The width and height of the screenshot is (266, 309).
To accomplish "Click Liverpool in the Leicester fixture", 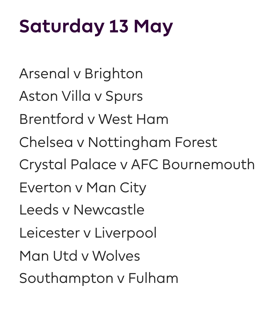I will [x=126, y=233].
